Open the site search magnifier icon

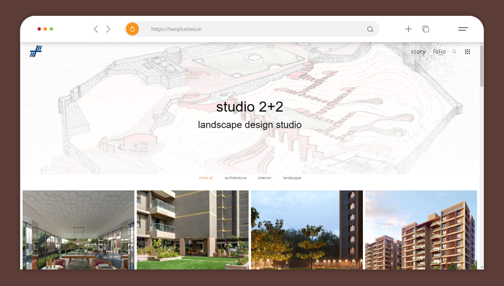point(454,51)
